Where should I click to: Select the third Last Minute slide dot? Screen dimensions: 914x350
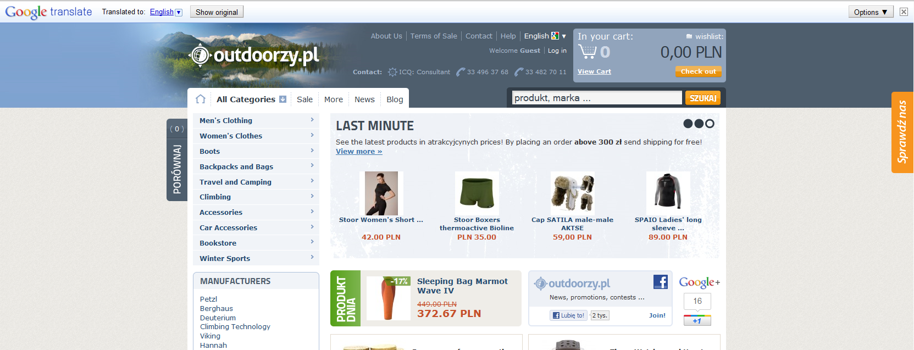pos(710,124)
